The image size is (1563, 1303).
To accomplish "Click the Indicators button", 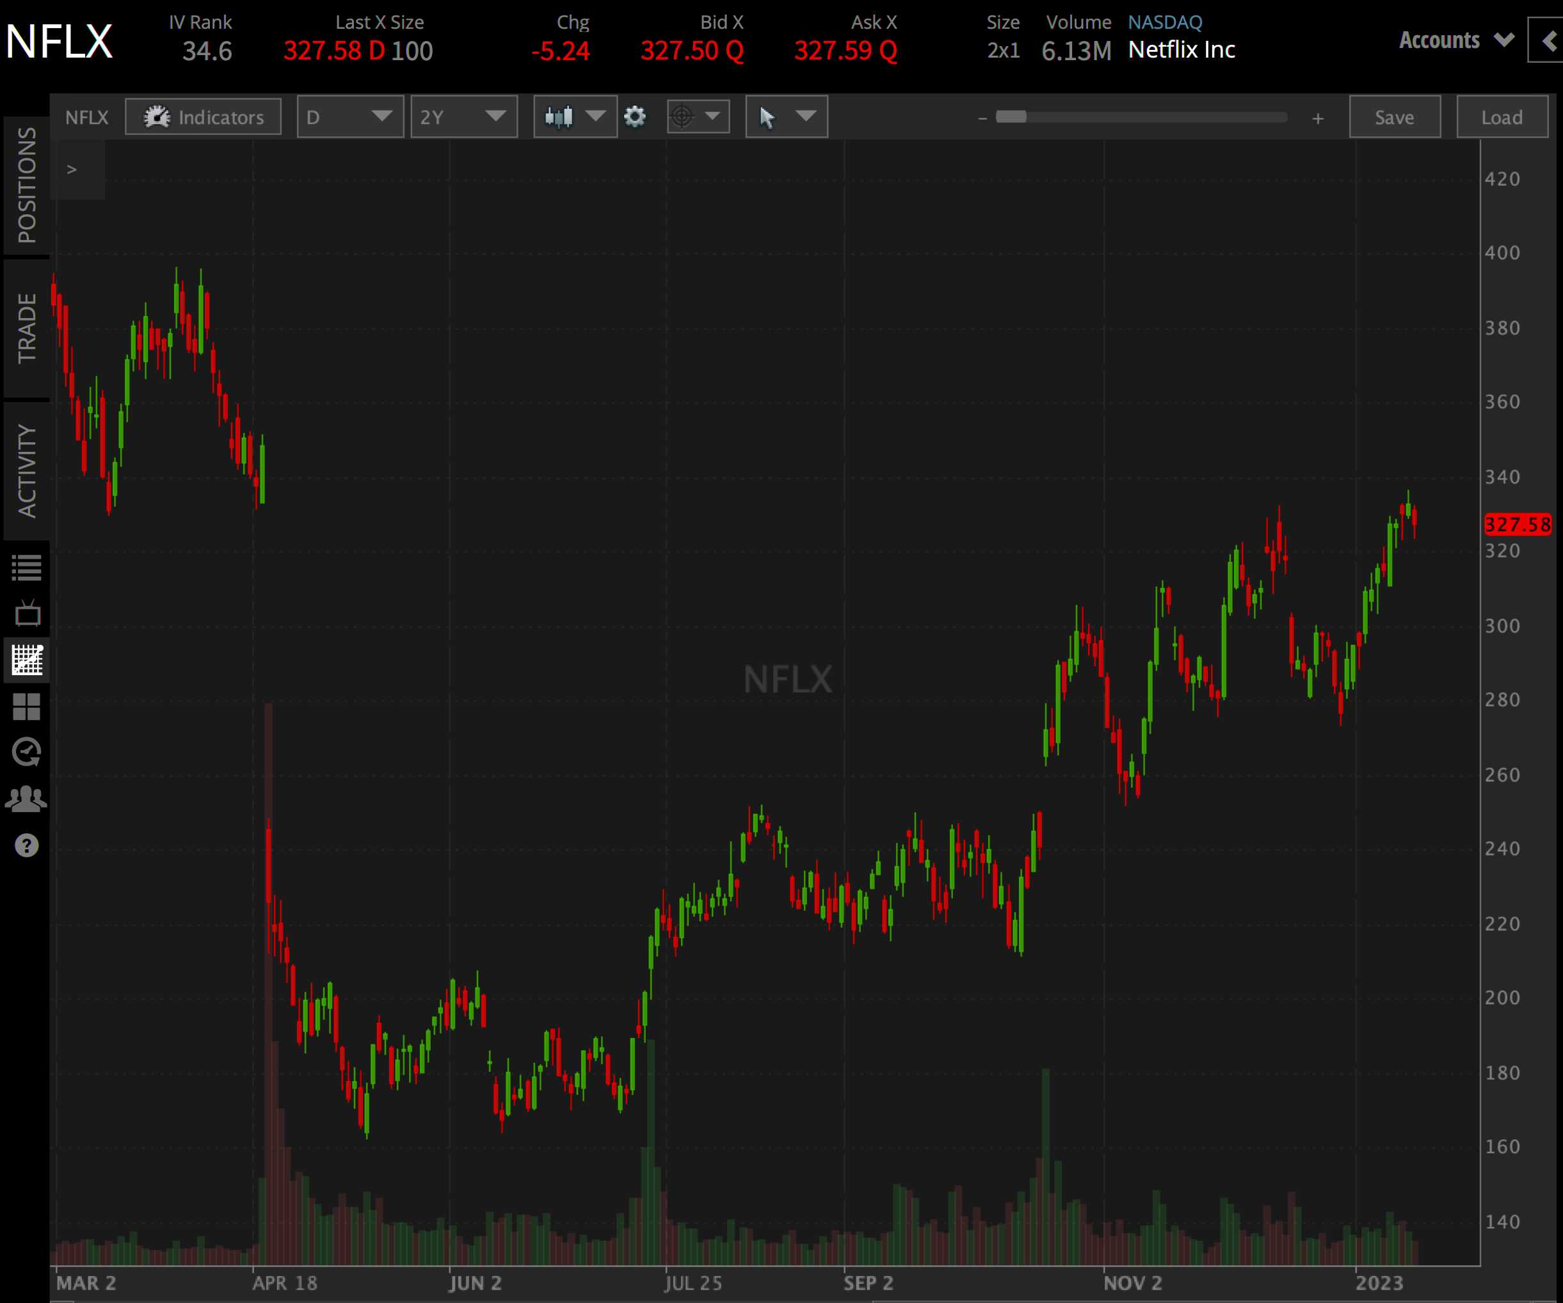I will point(203,117).
